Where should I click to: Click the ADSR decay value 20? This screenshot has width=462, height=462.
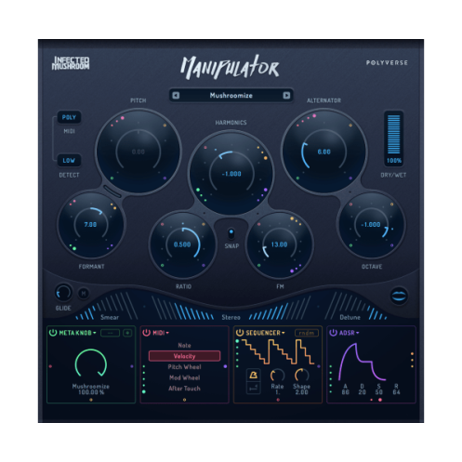pyautogui.click(x=363, y=392)
